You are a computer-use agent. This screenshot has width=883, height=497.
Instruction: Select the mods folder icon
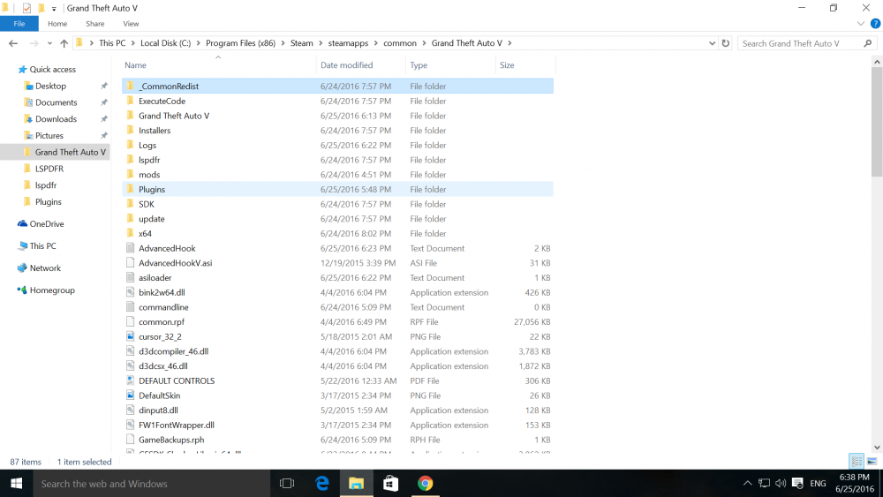pyautogui.click(x=130, y=175)
